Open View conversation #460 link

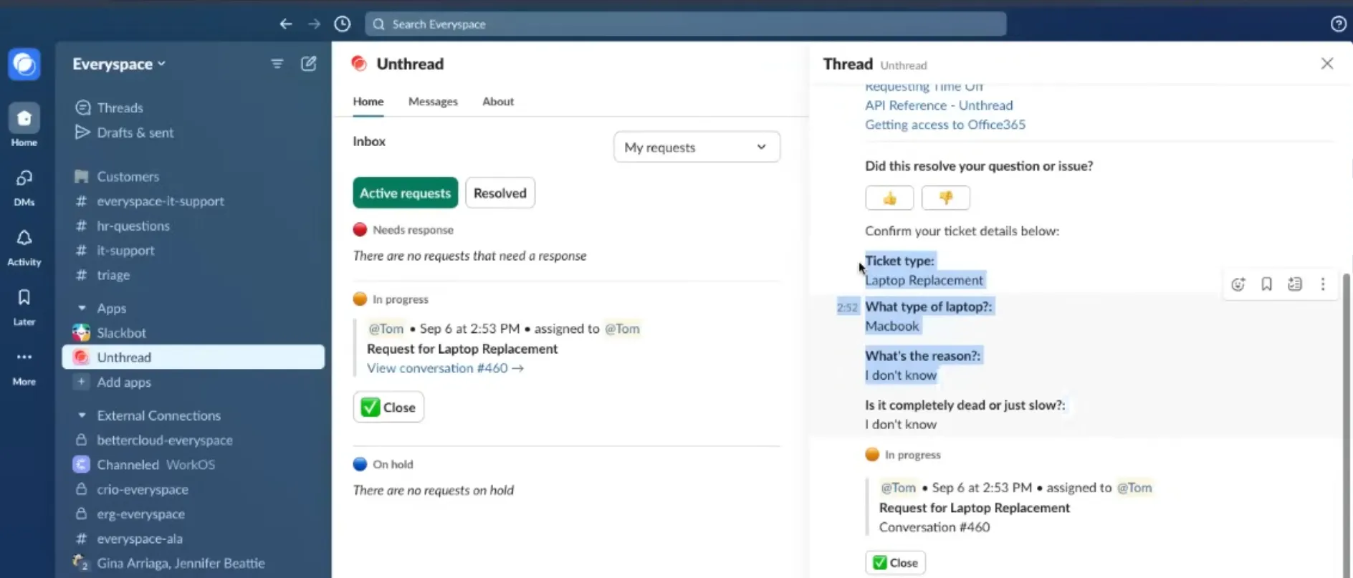(445, 368)
